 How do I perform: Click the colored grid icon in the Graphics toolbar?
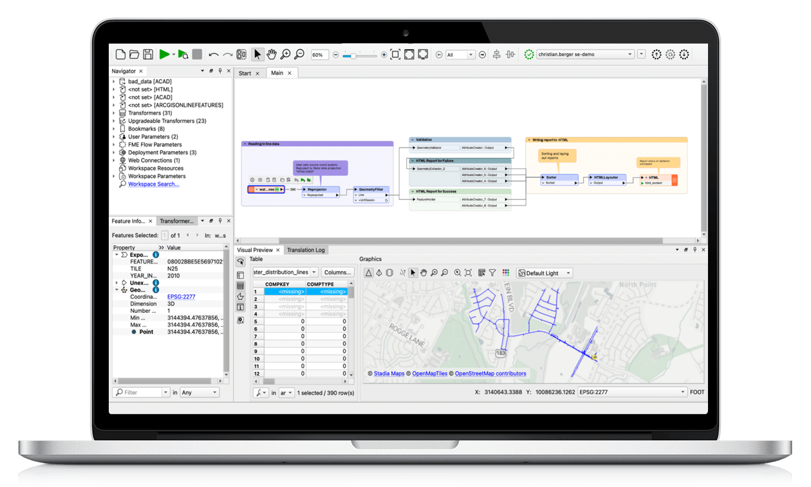(x=505, y=273)
